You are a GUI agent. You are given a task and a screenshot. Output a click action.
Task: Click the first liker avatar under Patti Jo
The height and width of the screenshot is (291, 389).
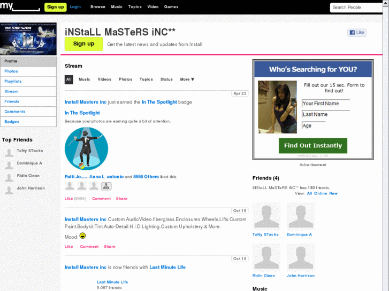click(70, 186)
